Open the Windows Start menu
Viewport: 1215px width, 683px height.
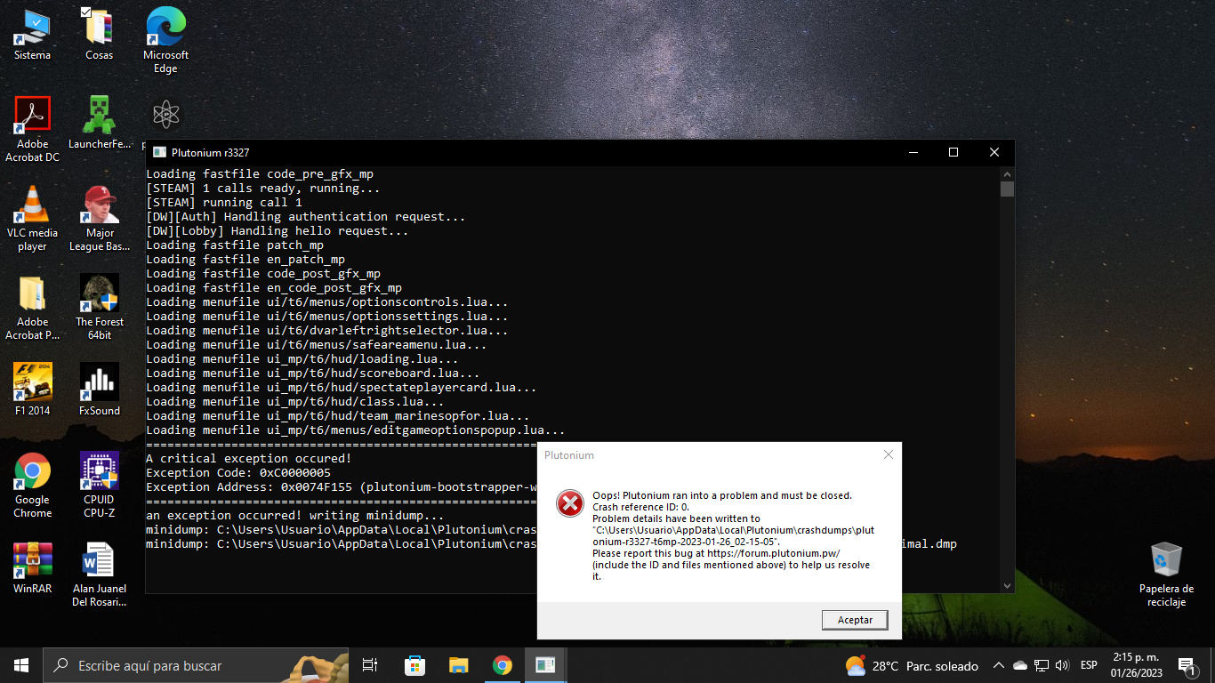tap(21, 665)
